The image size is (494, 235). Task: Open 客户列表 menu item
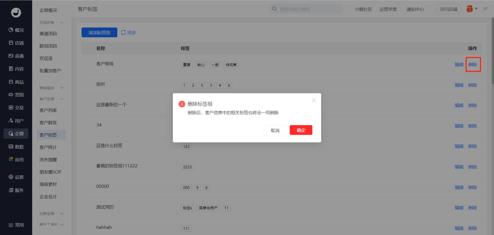(x=48, y=110)
